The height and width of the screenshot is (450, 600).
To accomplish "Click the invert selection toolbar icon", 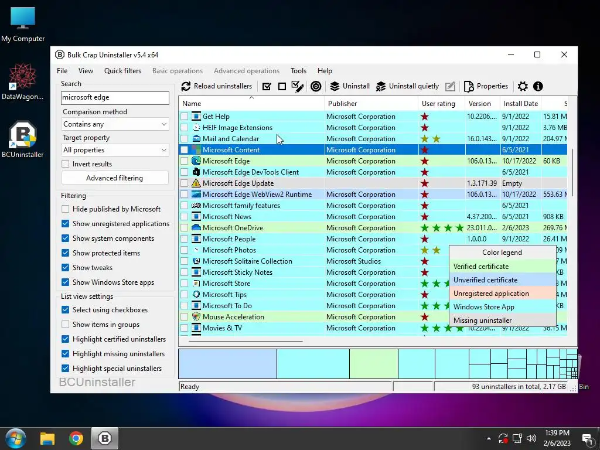I will coord(297,87).
